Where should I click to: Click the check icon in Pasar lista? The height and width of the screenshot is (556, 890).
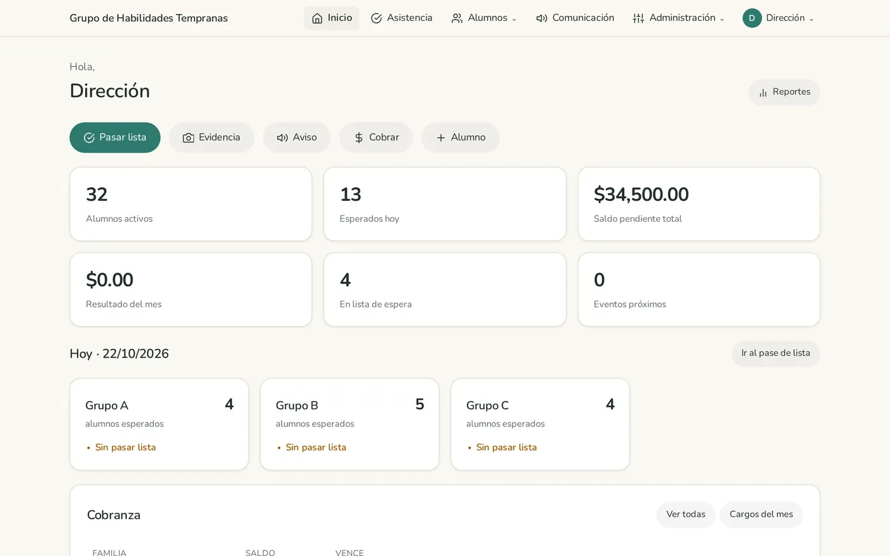89,138
